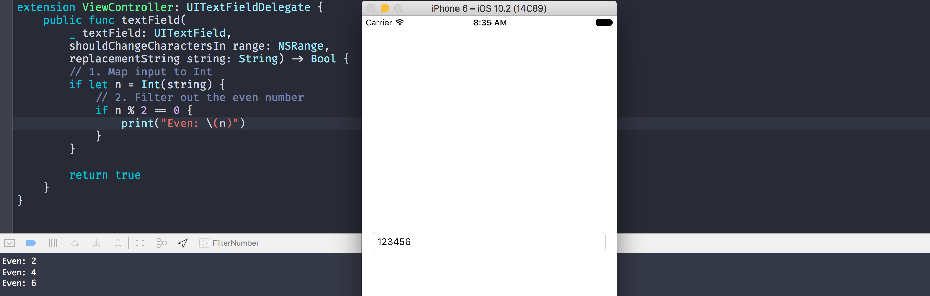The width and height of the screenshot is (930, 296).
Task: Click the print("Even: \(n)") code line
Action: click(x=183, y=123)
